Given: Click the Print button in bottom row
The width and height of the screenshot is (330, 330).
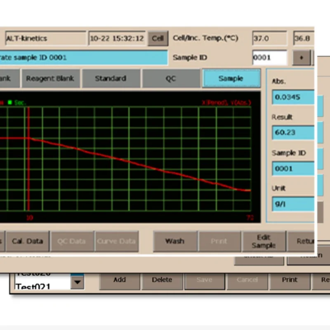Looking at the screenshot, I should tap(290, 280).
